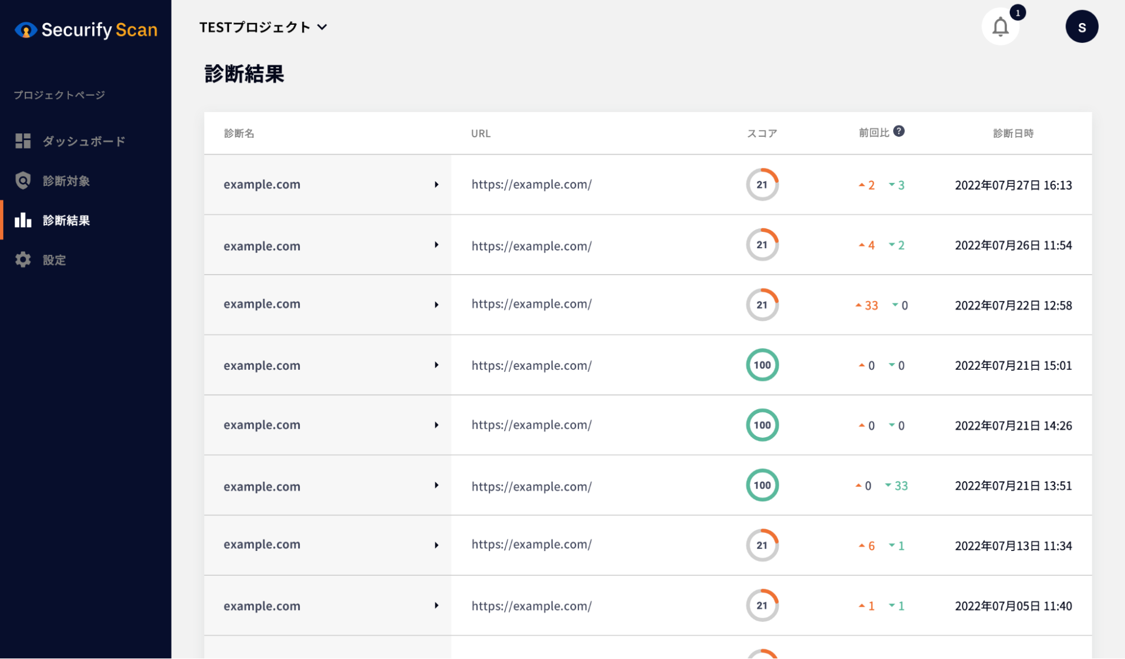Open the user avatar S menu
This screenshot has height=659, width=1125.
tap(1081, 27)
